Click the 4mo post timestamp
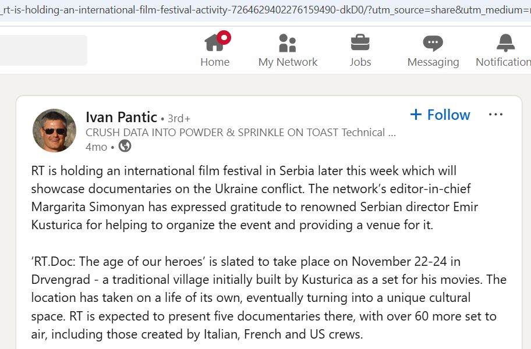This screenshot has height=349, width=531. [96, 147]
